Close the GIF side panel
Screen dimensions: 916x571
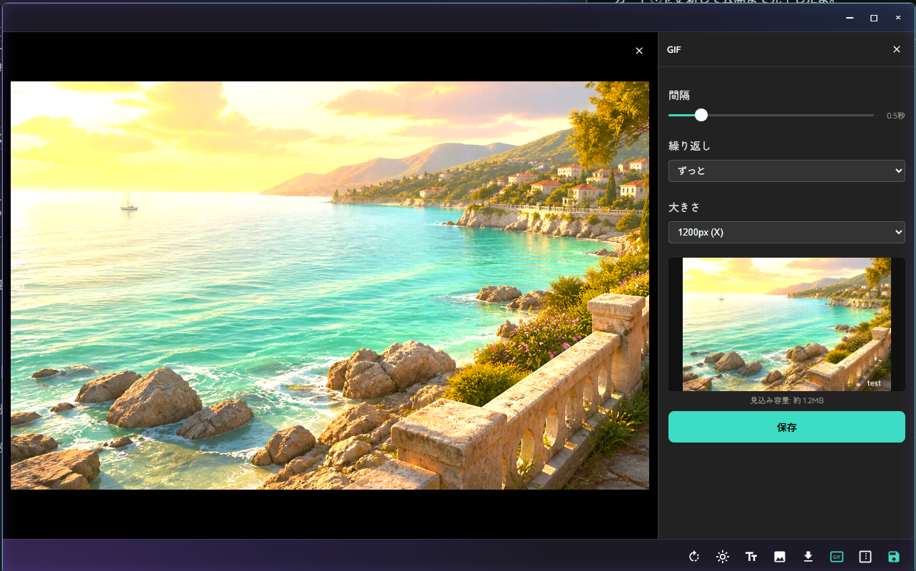click(x=897, y=49)
